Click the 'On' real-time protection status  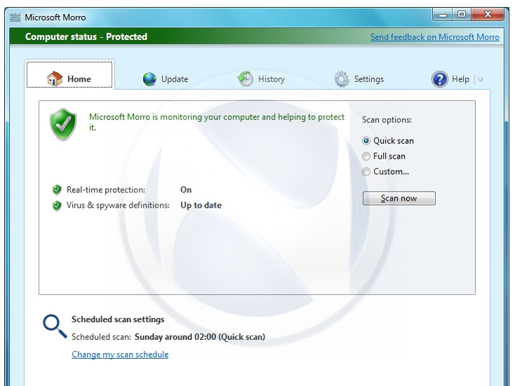(x=186, y=189)
